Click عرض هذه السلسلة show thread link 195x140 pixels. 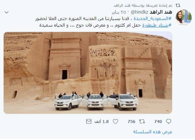coord(153,132)
